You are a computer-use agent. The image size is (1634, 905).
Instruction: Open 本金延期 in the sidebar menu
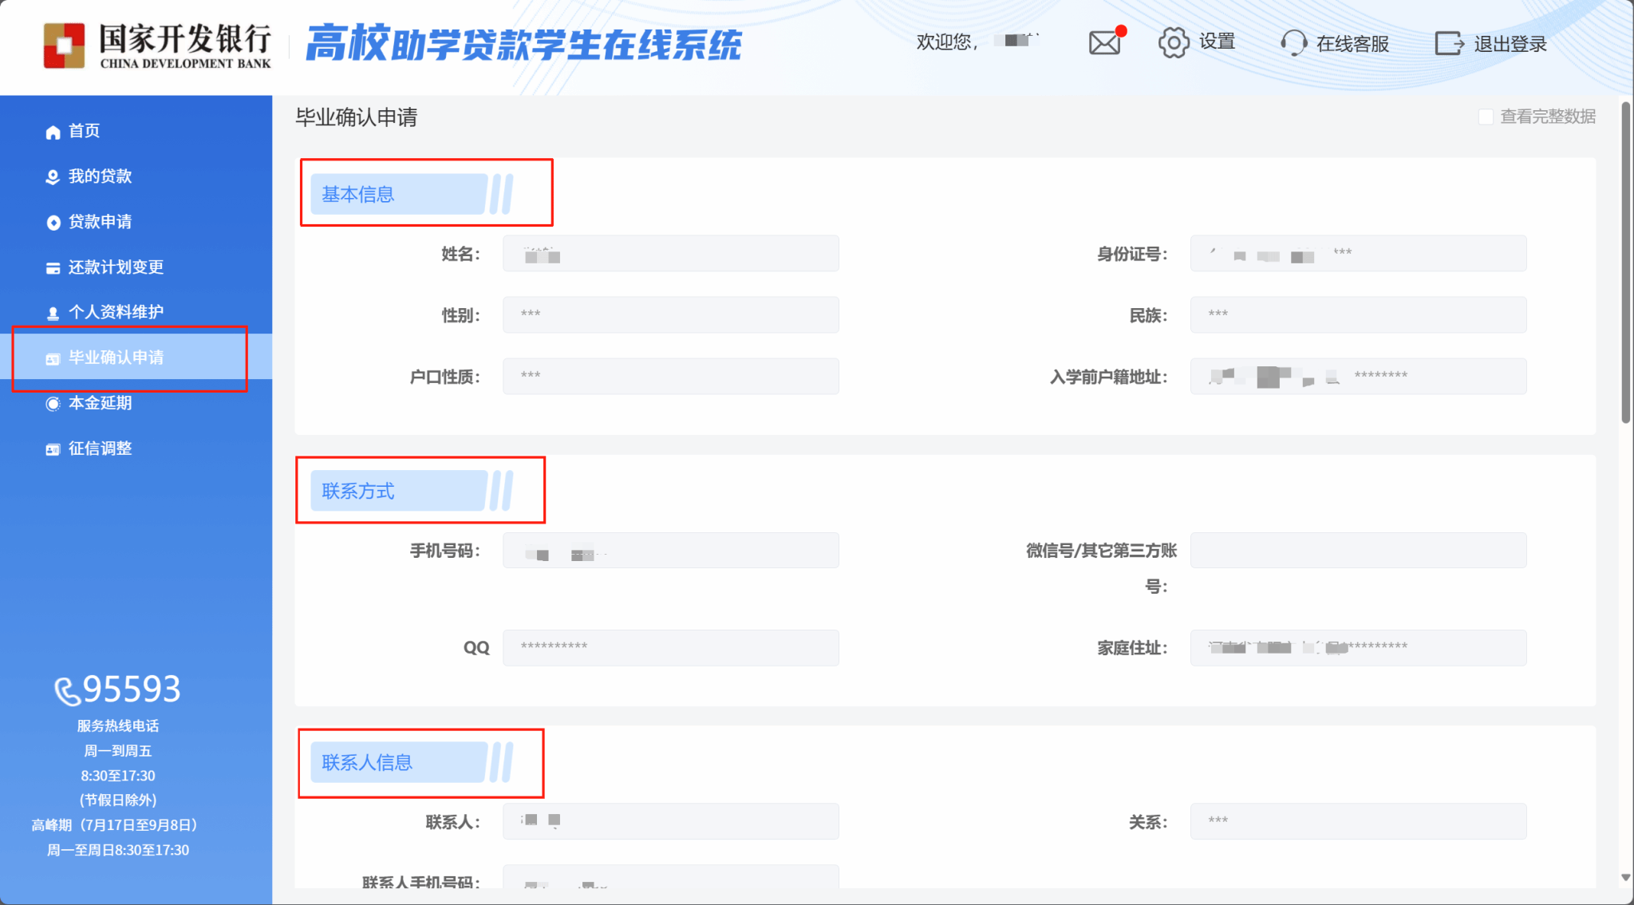tap(100, 403)
